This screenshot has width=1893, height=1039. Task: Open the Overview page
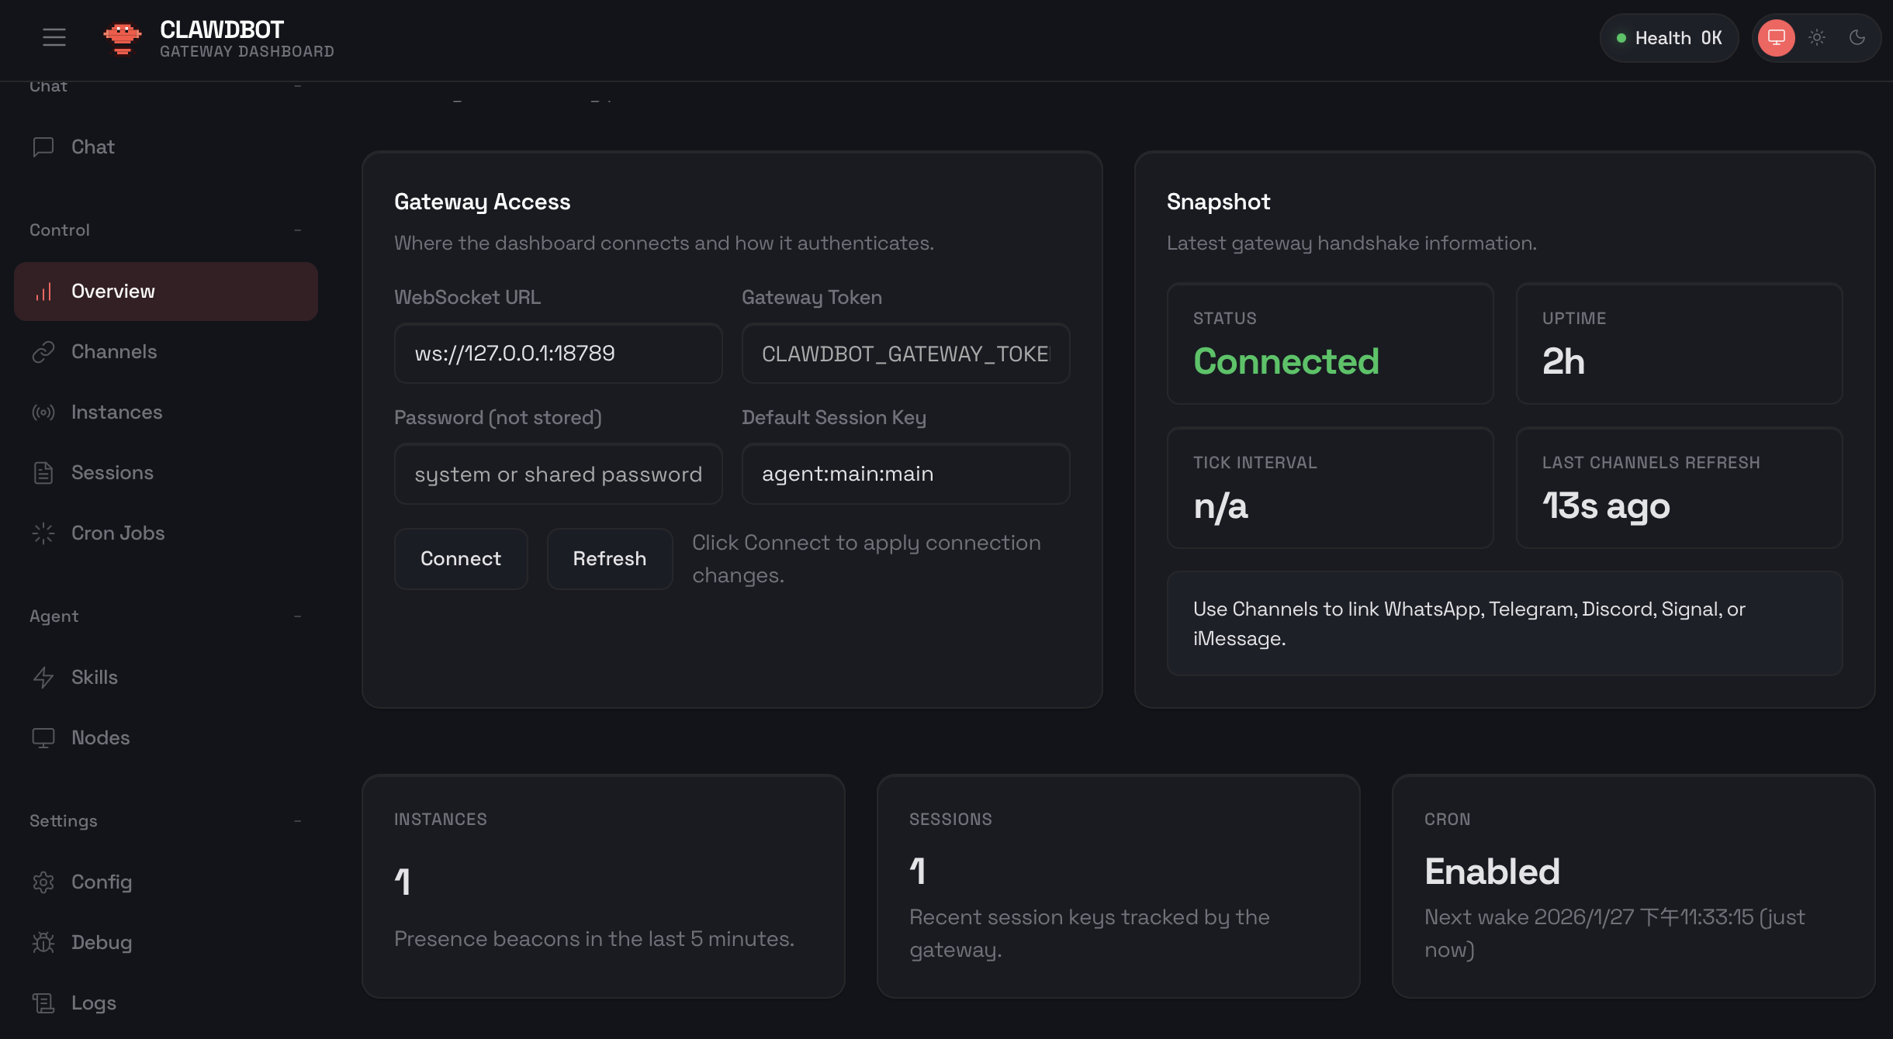[112, 291]
